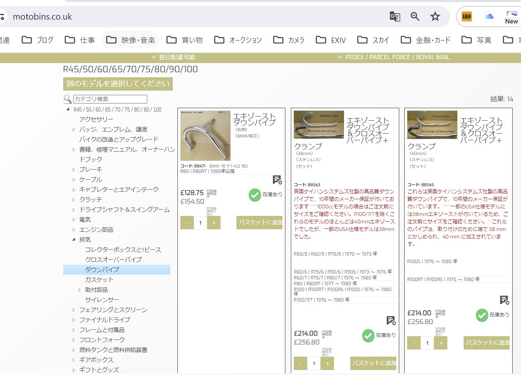Click the add-to-list icon on product 88543
This screenshot has width=521, height=375.
pyautogui.click(x=391, y=321)
